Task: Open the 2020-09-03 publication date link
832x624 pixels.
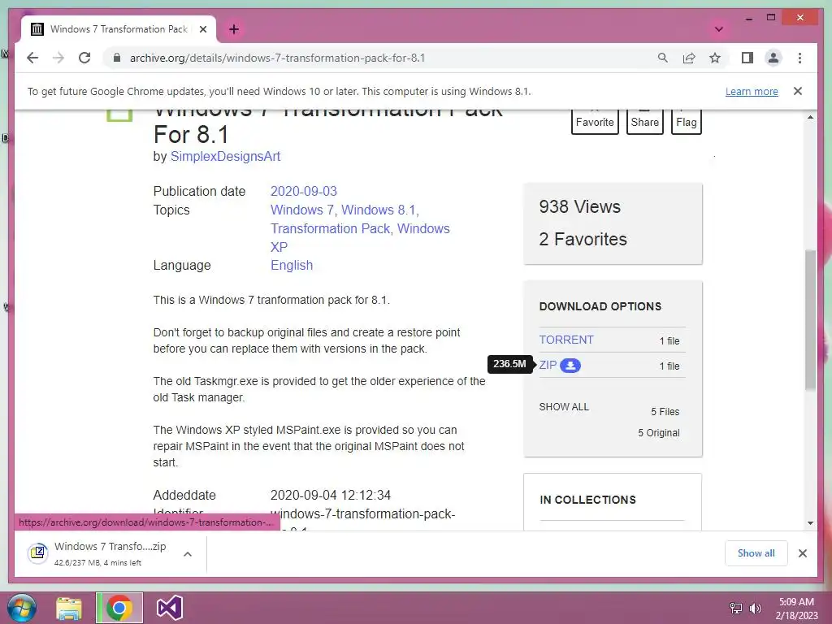Action: (x=304, y=191)
